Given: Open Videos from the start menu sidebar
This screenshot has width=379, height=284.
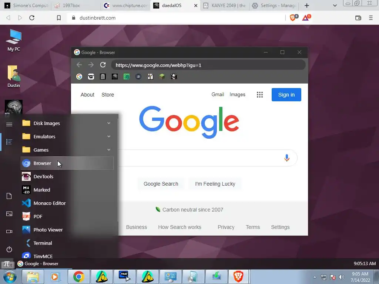Looking at the screenshot, I should [x=9, y=231].
